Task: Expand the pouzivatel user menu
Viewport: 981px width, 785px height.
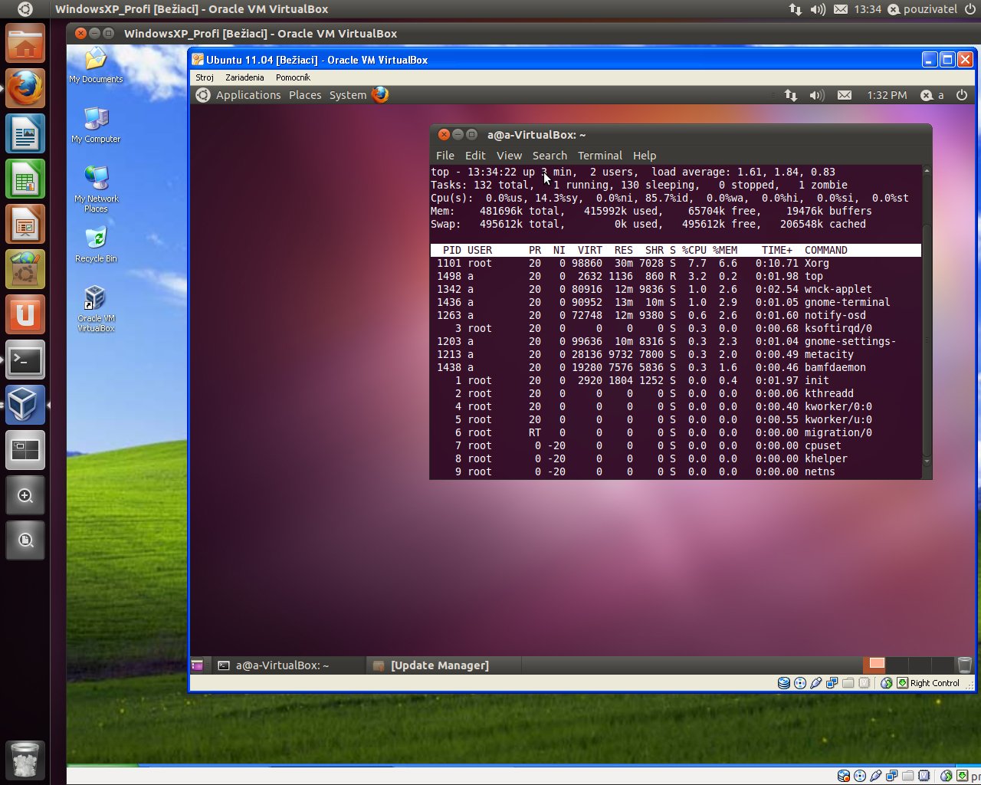Action: 923,9
